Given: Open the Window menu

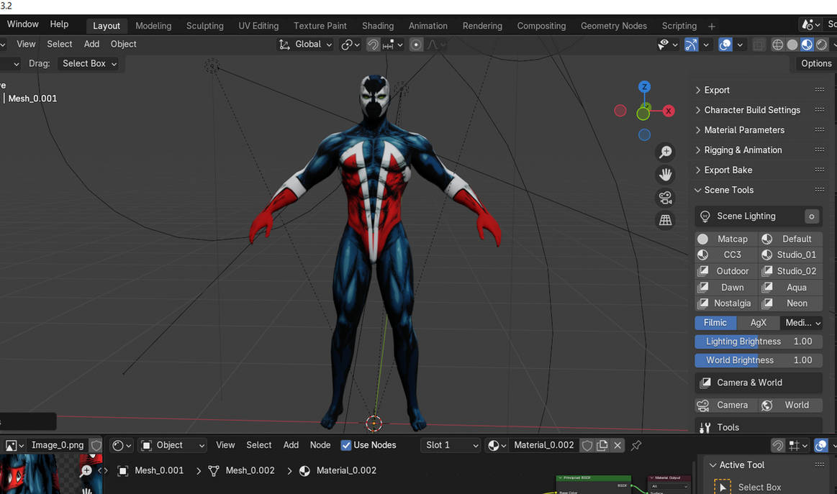Looking at the screenshot, I should click(22, 24).
